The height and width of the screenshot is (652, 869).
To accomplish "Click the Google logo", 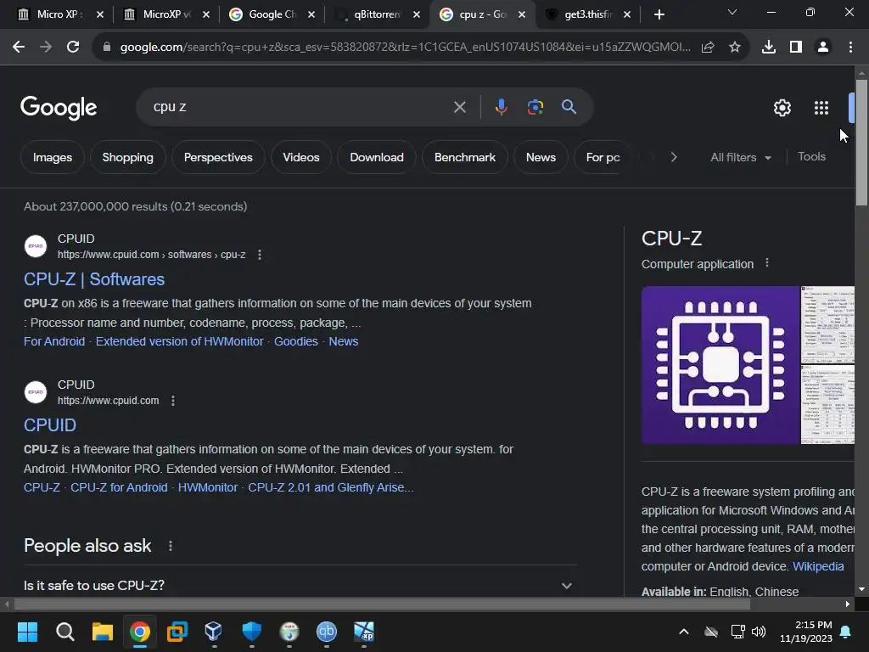I will [59, 108].
